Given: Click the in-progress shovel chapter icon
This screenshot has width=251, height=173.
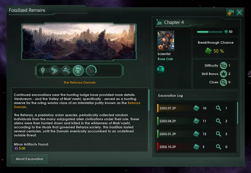Looking at the screenshot, I should tap(91, 70).
